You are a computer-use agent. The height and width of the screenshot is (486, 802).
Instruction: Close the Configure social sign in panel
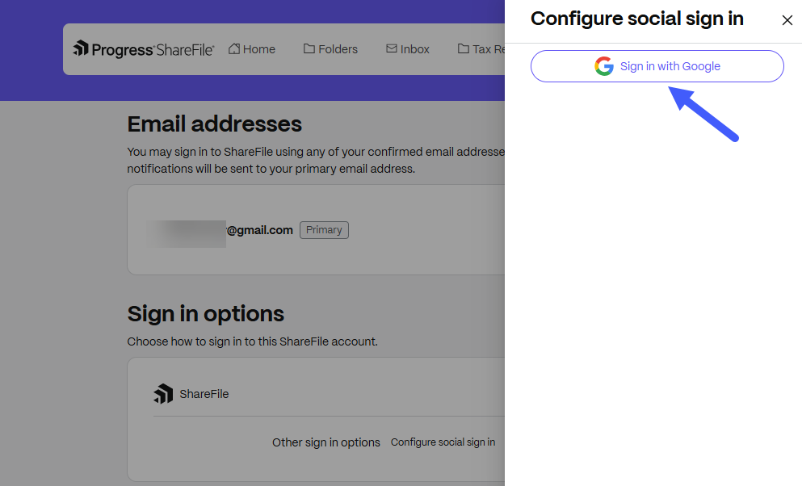click(x=787, y=20)
